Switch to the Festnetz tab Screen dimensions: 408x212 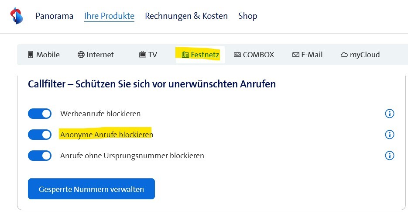click(x=200, y=55)
